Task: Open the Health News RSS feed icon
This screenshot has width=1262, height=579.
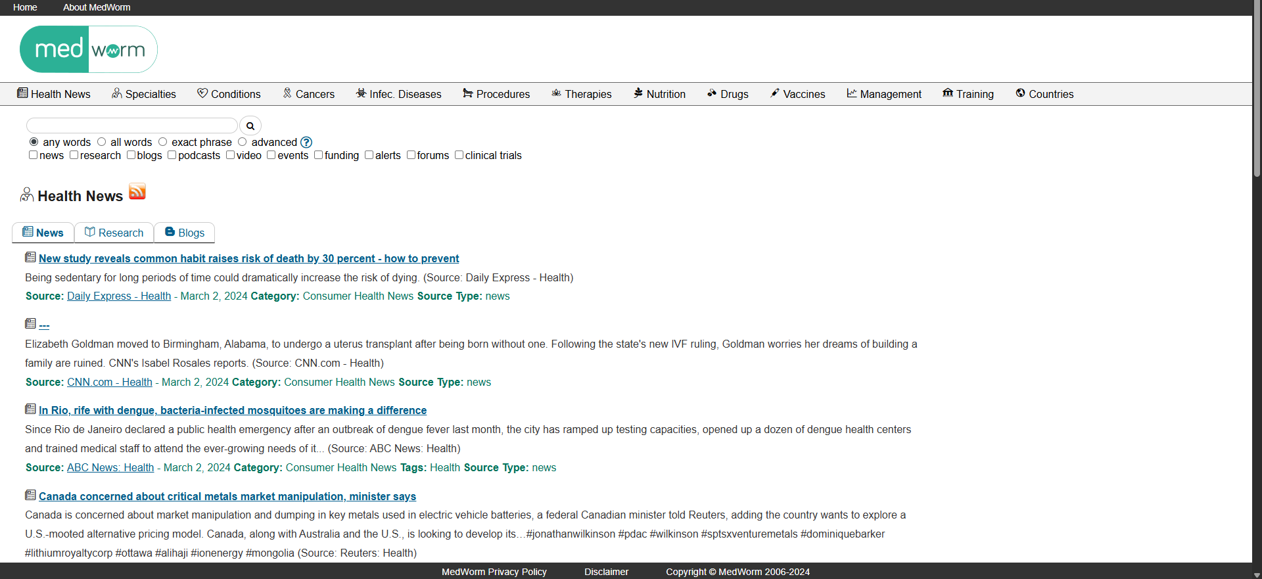Action: point(137,192)
